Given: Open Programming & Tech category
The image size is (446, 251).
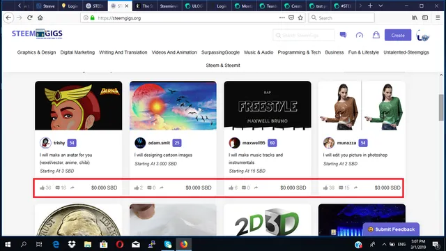Looking at the screenshot, I should (x=299, y=52).
